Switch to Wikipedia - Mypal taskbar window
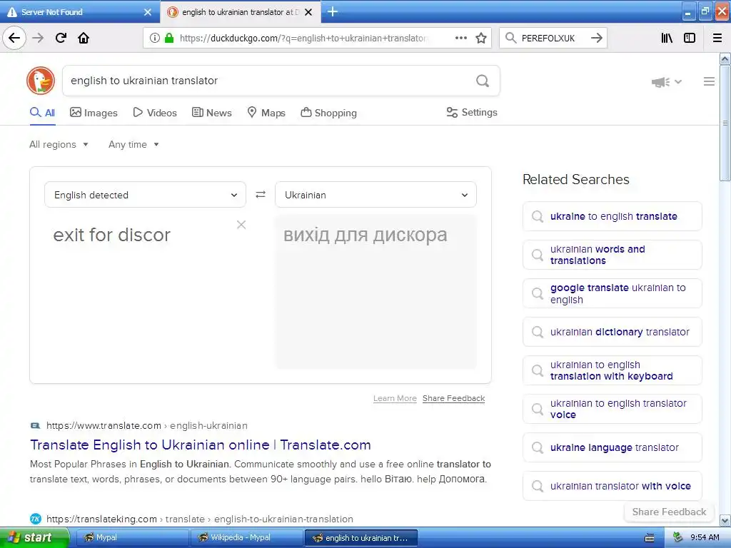 pyautogui.click(x=246, y=538)
